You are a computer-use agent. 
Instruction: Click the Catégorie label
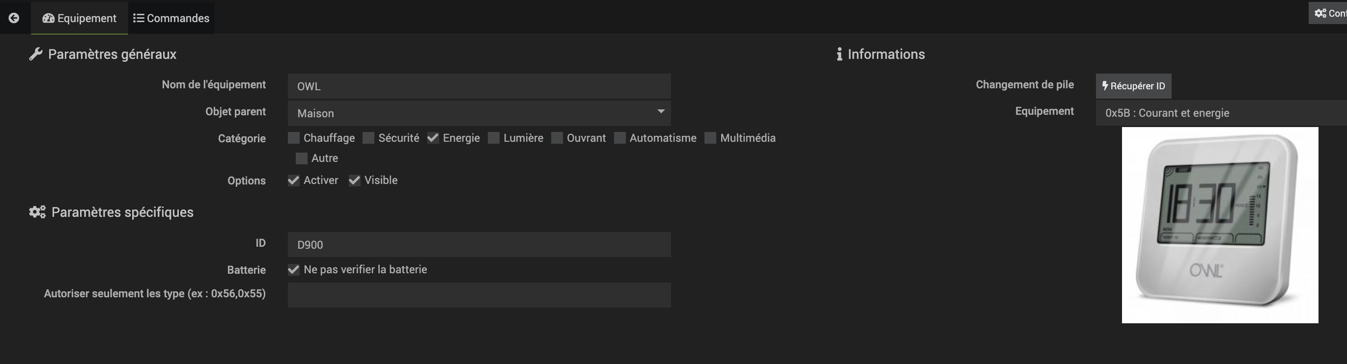click(242, 138)
